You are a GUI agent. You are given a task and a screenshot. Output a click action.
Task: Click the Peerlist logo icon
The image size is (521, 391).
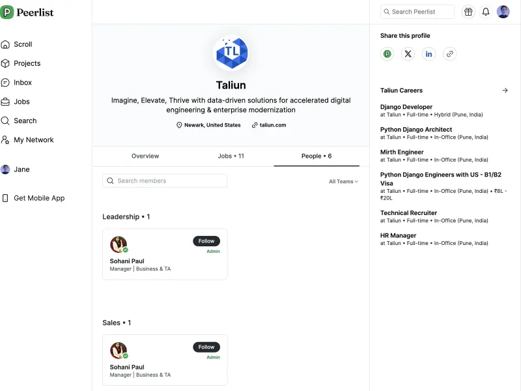pos(7,12)
